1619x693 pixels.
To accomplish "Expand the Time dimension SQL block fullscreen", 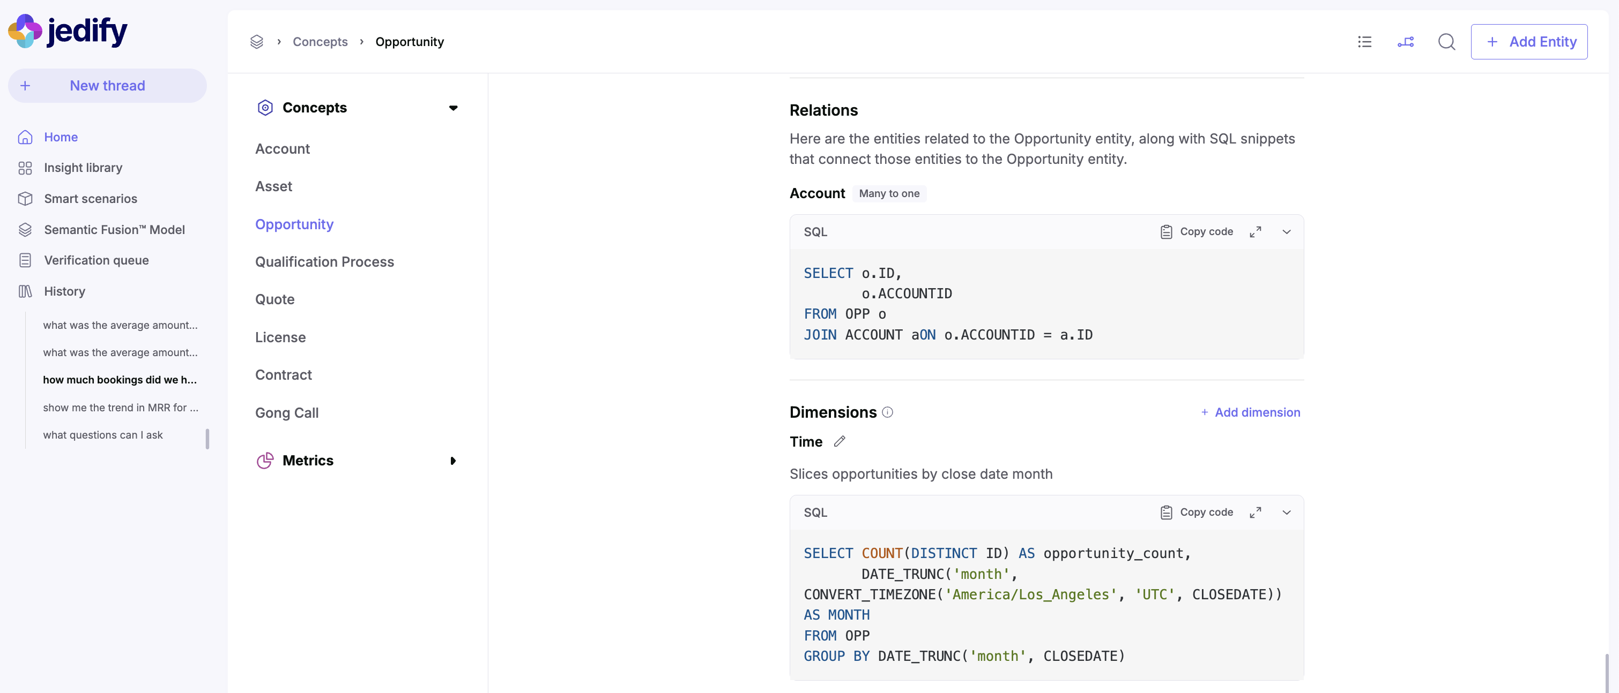I will 1255,512.
